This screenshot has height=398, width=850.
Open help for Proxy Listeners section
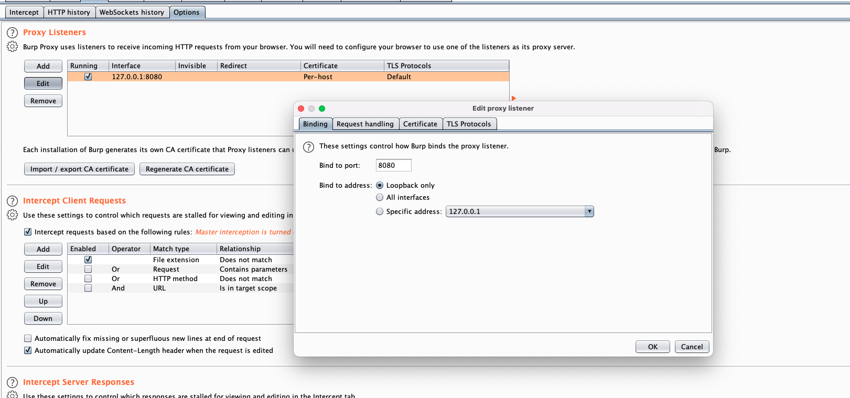12,33
